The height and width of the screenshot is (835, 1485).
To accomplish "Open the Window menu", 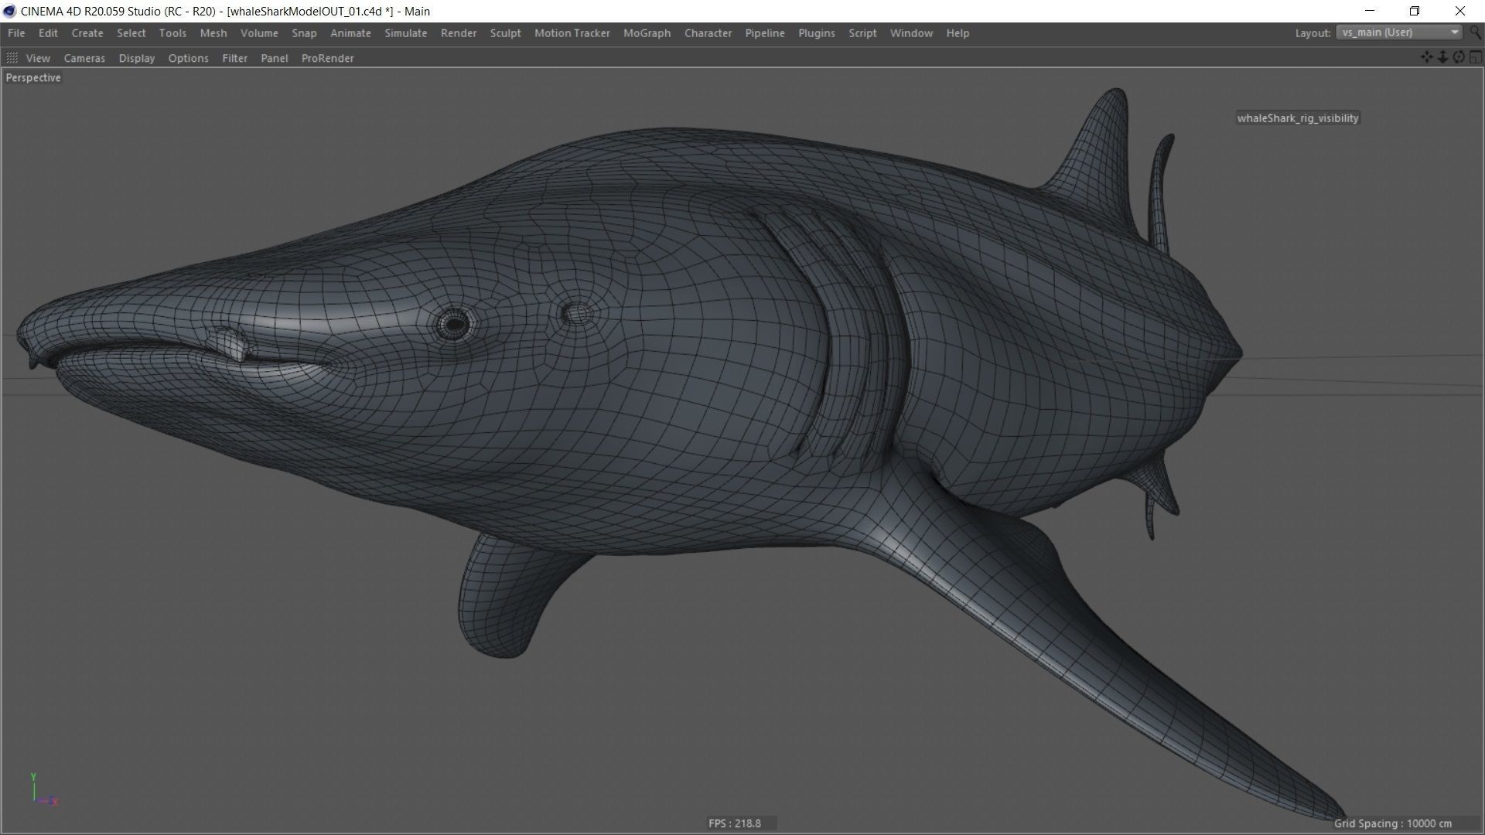I will tap(911, 33).
